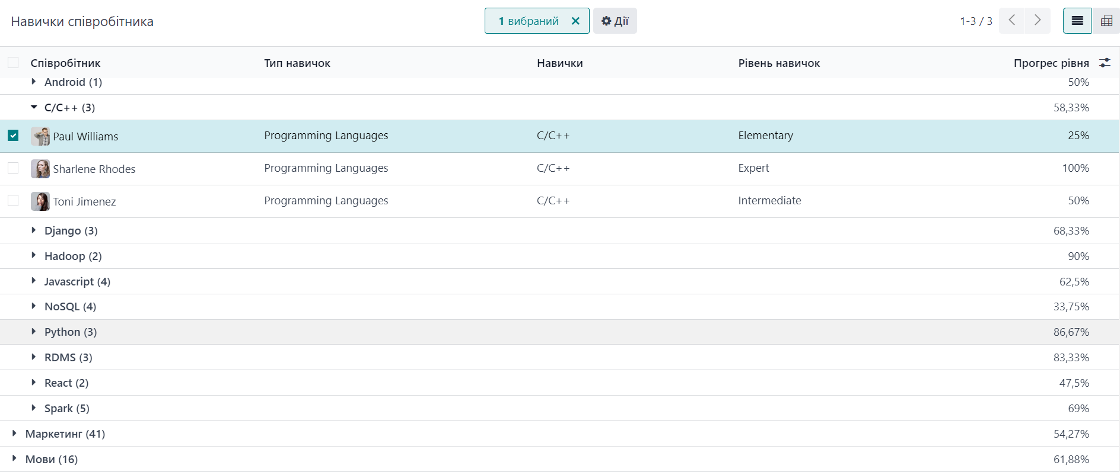The height and width of the screenshot is (472, 1120).
Task: Toggle the select-all header checkbox
Action: tap(13, 63)
